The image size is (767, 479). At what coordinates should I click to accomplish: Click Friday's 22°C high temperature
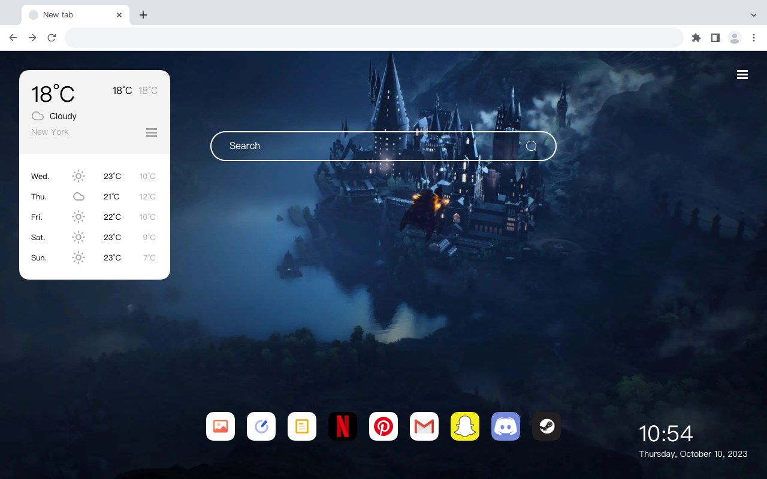coord(112,217)
